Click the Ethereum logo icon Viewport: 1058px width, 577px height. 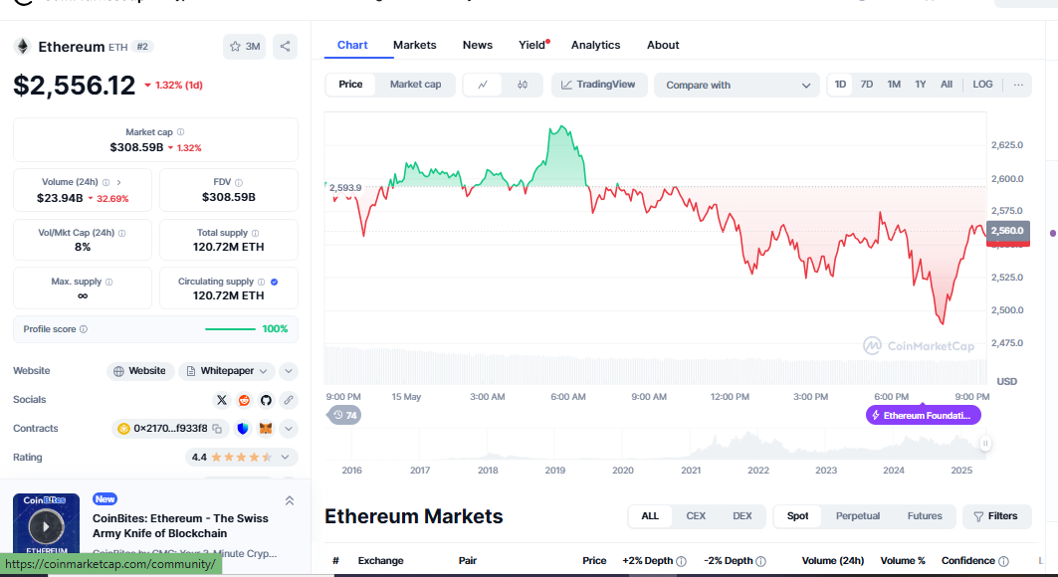tap(23, 47)
